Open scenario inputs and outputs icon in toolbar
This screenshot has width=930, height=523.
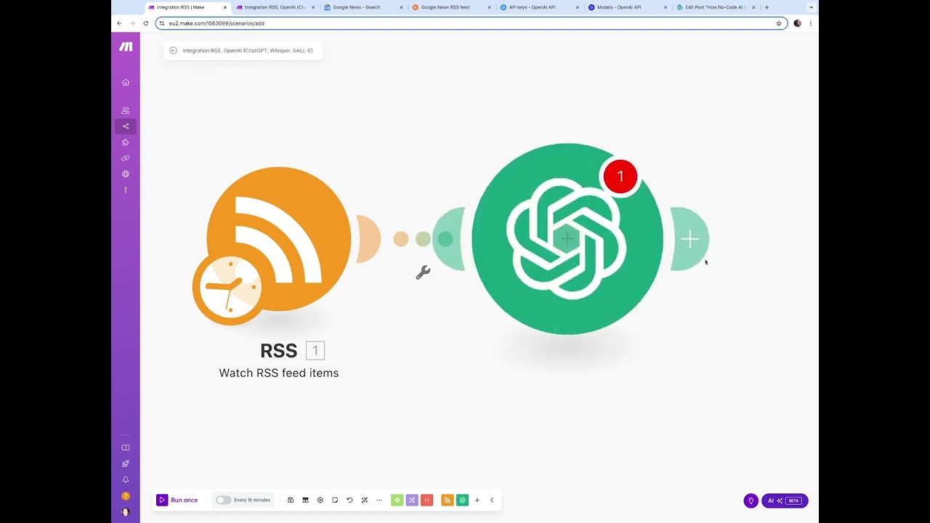305,500
